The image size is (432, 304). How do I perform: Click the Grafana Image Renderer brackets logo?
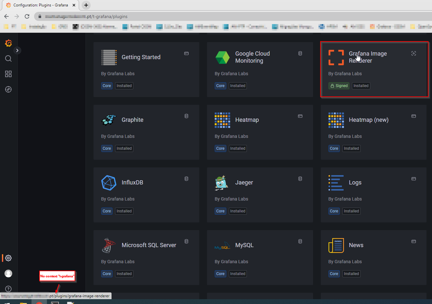336,57
